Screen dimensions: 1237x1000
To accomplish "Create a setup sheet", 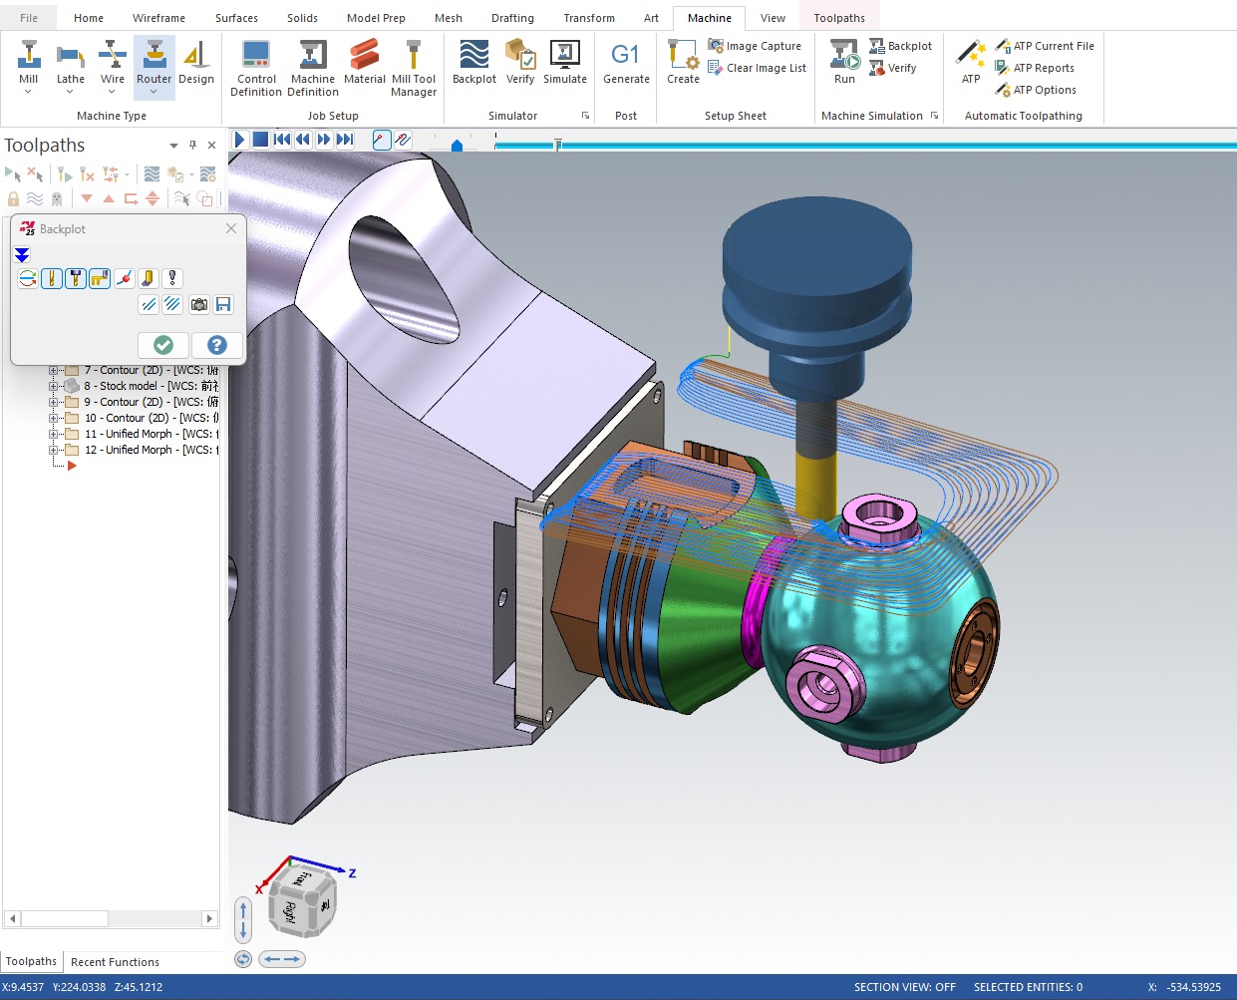I will (684, 62).
